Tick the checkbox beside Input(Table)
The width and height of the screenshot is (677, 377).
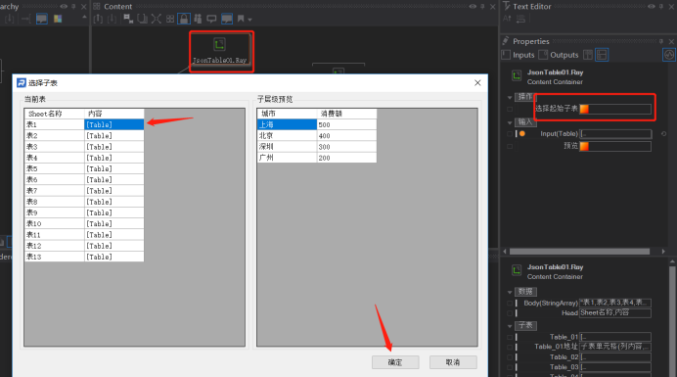pyautogui.click(x=510, y=134)
